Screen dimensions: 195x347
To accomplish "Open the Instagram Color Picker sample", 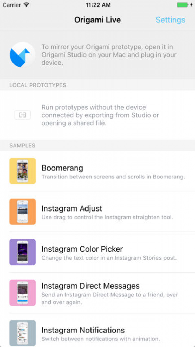I will click(x=82, y=249).
